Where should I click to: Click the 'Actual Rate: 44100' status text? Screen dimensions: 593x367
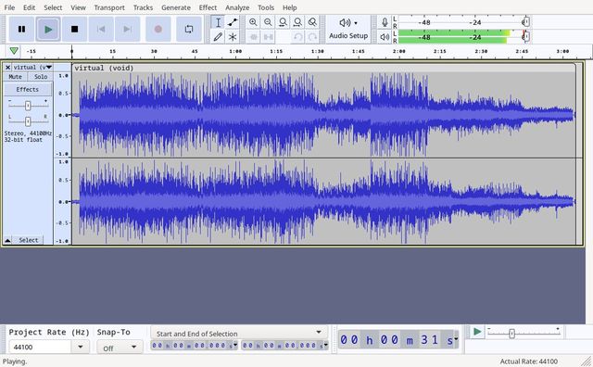pyautogui.click(x=529, y=361)
